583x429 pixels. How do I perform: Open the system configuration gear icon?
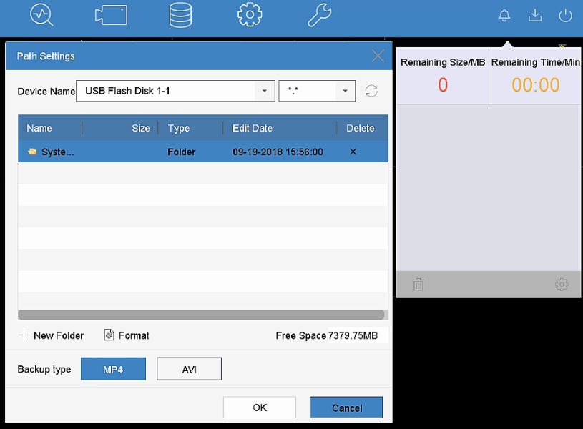tap(250, 14)
